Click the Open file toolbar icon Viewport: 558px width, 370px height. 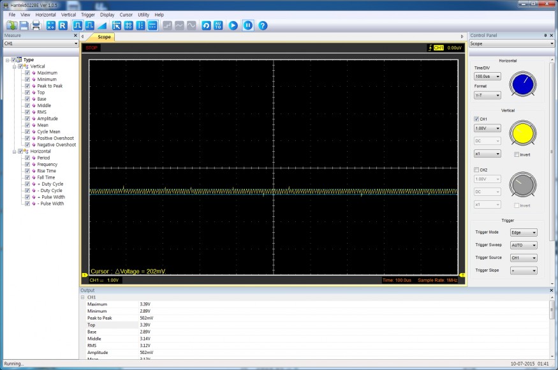point(11,26)
